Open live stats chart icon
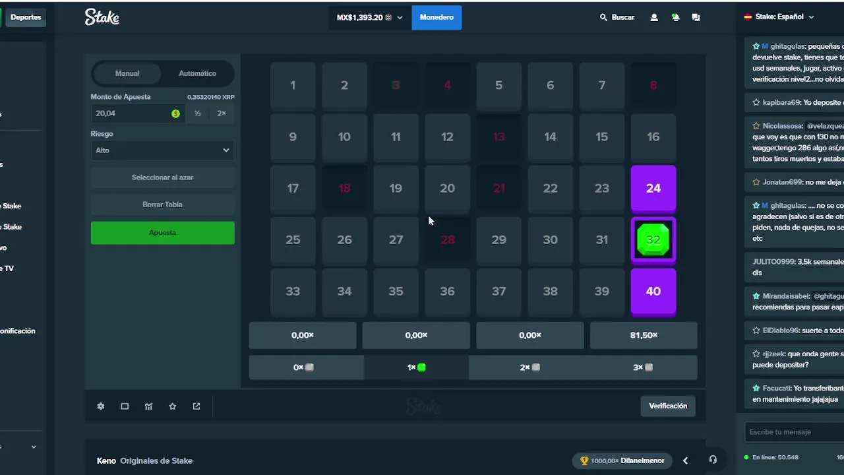Screen dimensions: 844x475 pyautogui.click(x=148, y=406)
